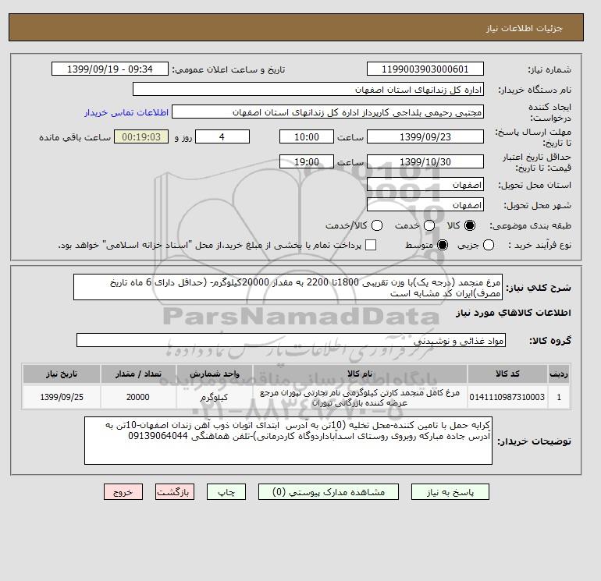The image size is (601, 581).
Task: Click the توضیحات خریدار label
Action: click(535, 441)
